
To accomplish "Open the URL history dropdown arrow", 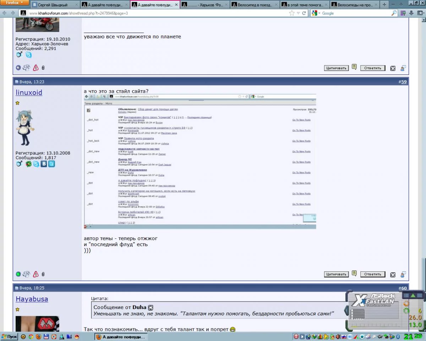I will tap(299, 13).
